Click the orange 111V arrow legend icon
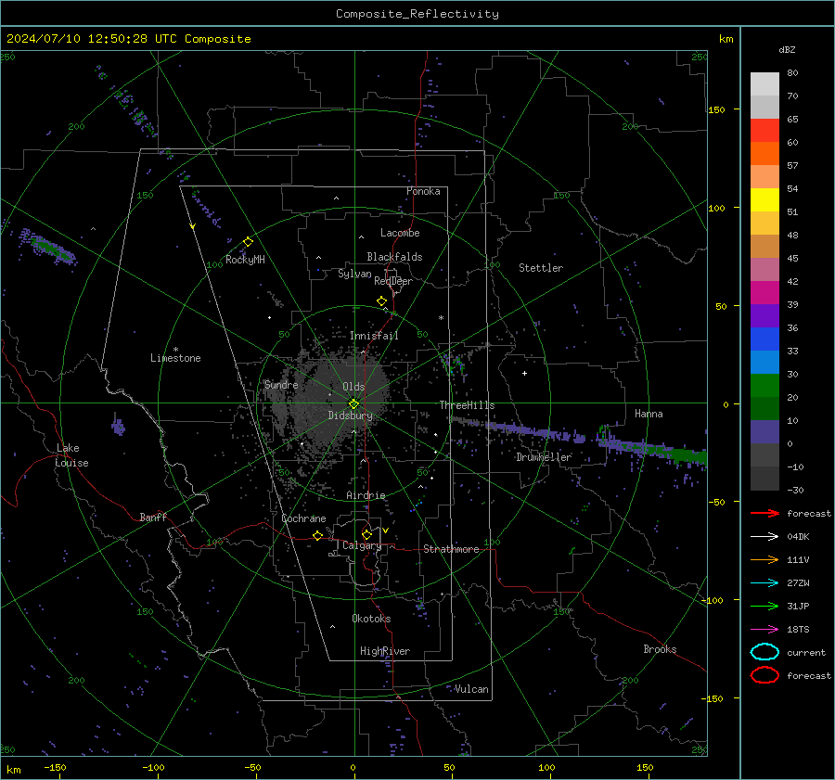This screenshot has height=780, width=835. pos(764,559)
